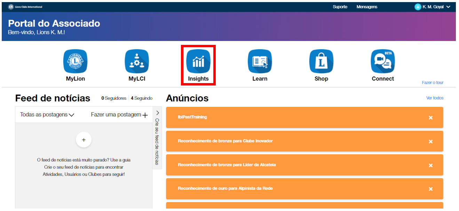The image size is (459, 211).
Task: Close the Líder da Alcateia announcement
Action: (x=430, y=165)
